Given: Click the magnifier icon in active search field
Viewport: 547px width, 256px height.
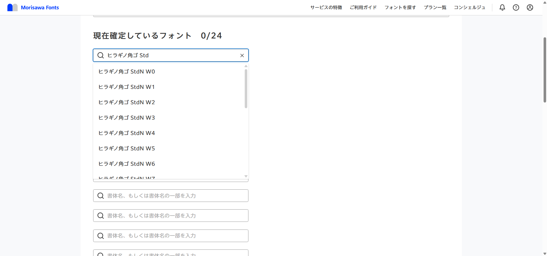Looking at the screenshot, I should tap(101, 55).
